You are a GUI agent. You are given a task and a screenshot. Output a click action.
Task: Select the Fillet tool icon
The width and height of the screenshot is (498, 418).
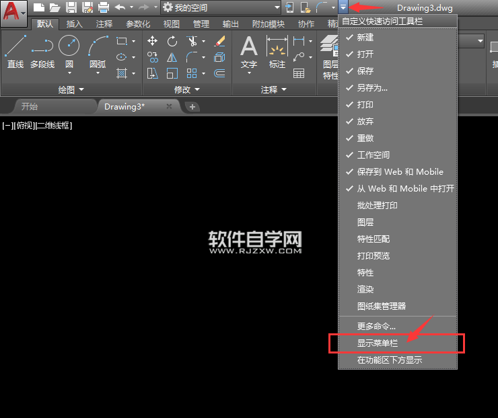[192, 57]
